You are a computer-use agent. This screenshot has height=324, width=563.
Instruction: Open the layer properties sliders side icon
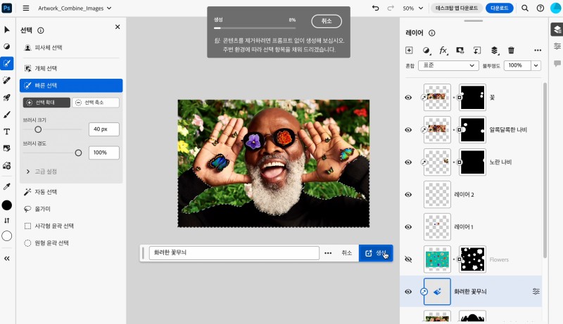point(557,46)
